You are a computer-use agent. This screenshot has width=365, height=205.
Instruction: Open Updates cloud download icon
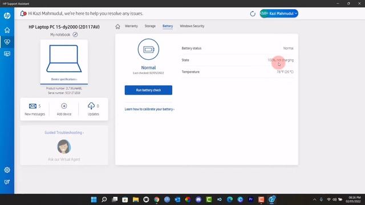tap(91, 106)
